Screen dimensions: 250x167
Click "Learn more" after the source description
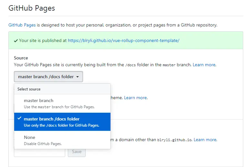coord(204,65)
